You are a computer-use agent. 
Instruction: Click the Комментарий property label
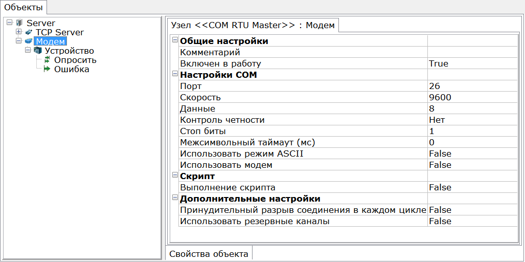pos(210,52)
